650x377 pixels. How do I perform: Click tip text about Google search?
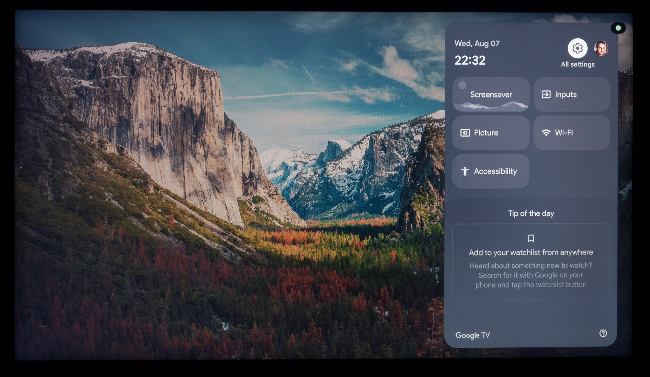[531, 275]
